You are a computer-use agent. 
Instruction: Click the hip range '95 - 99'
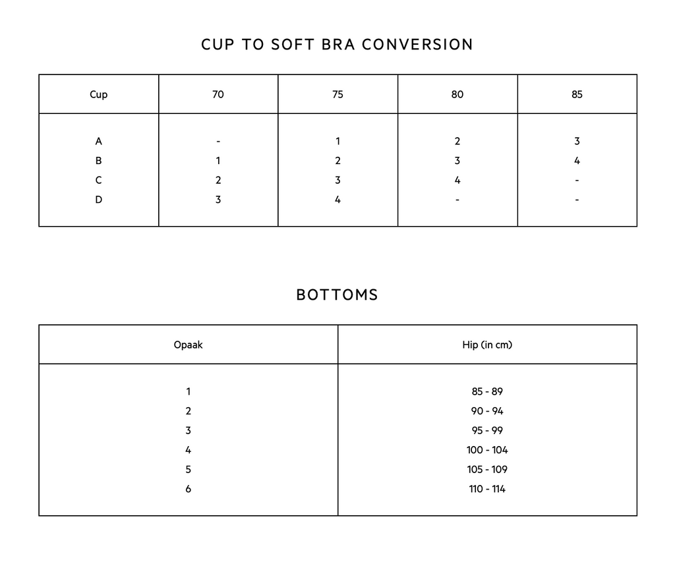pos(487,430)
